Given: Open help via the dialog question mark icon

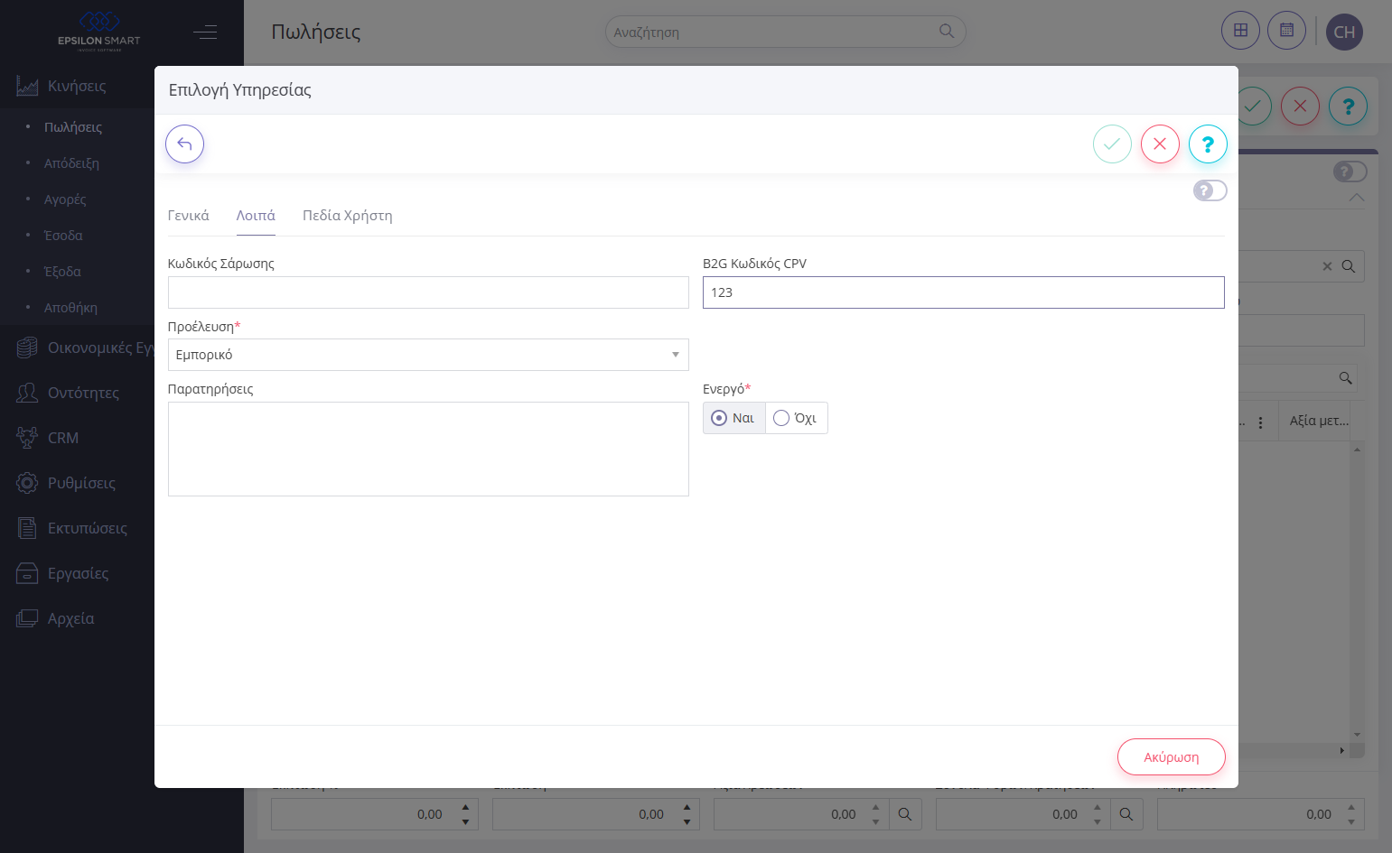Looking at the screenshot, I should click(x=1208, y=144).
